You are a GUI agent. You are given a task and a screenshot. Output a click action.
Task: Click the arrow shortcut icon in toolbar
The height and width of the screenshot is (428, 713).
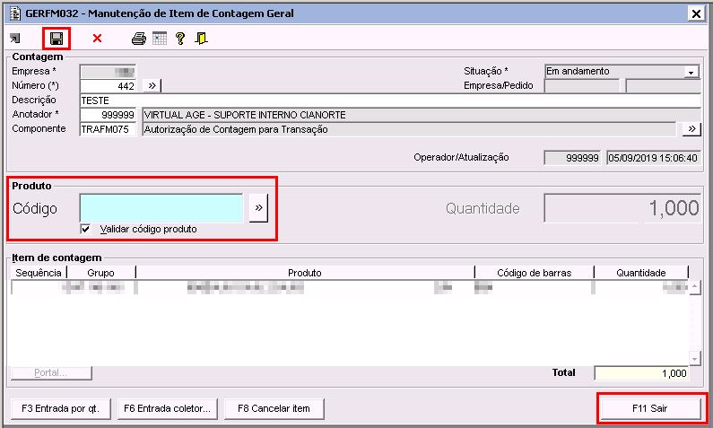coord(15,39)
